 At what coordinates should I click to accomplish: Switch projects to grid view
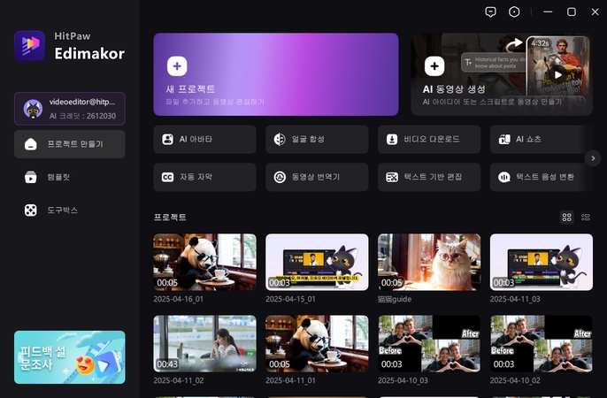tap(566, 217)
